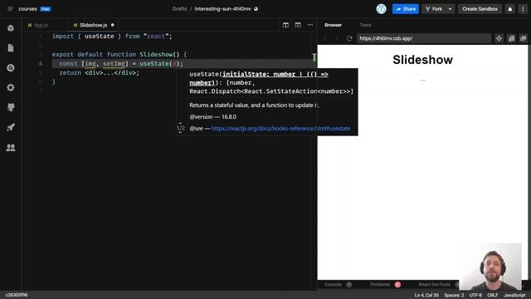The image size is (531, 299).
Task: Click the Fork button
Action: [x=434, y=9]
